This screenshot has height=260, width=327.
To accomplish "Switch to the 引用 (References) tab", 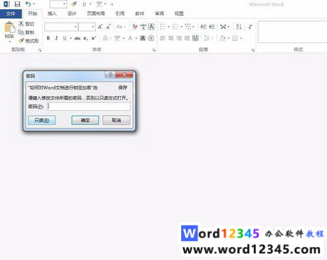I will [120, 14].
